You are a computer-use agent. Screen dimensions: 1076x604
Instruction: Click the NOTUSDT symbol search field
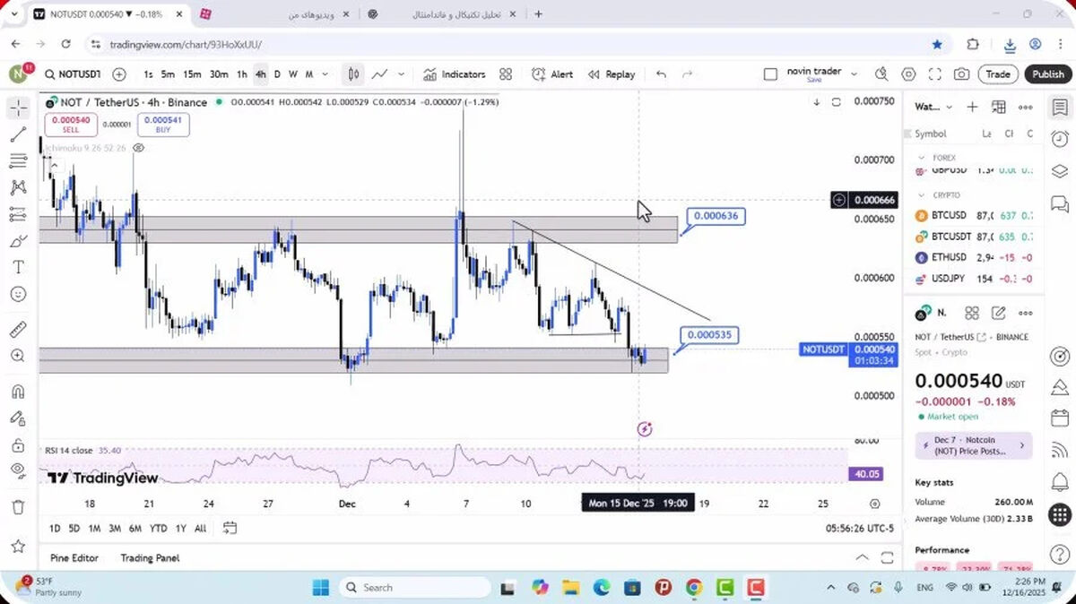pos(73,74)
